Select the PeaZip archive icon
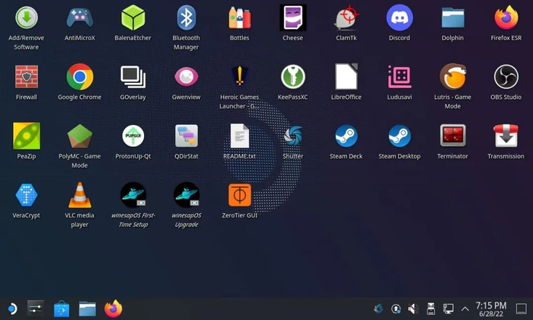The image size is (533, 320). tap(27, 136)
